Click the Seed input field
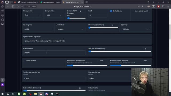Image resolution: width=171 pixels, height=96 pixels. tap(98, 15)
